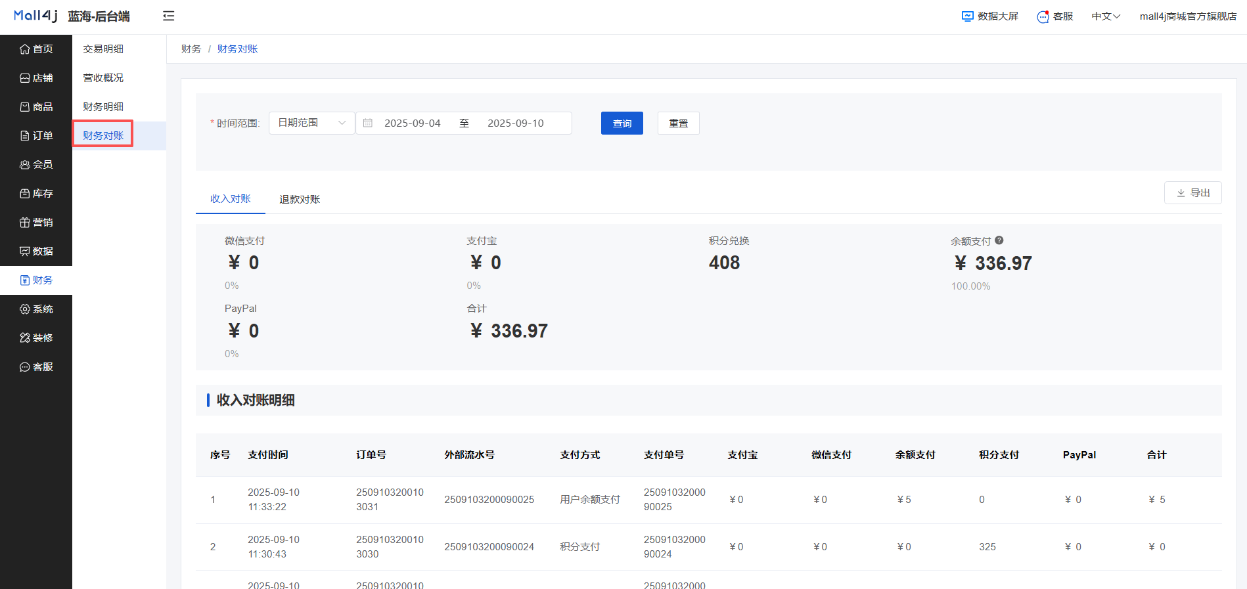Click the payment time 2025-09-10 11:33:22
Viewport: 1247px width, 589px height.
273,500
